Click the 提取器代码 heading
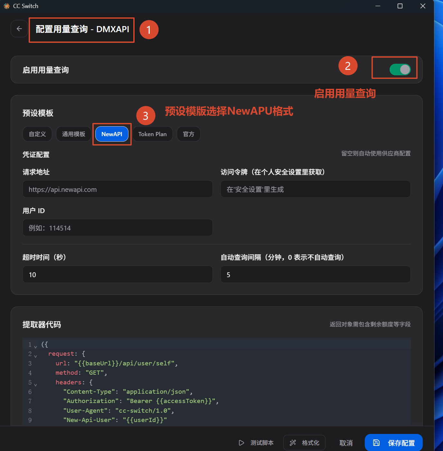The image size is (443, 451). tap(42, 324)
